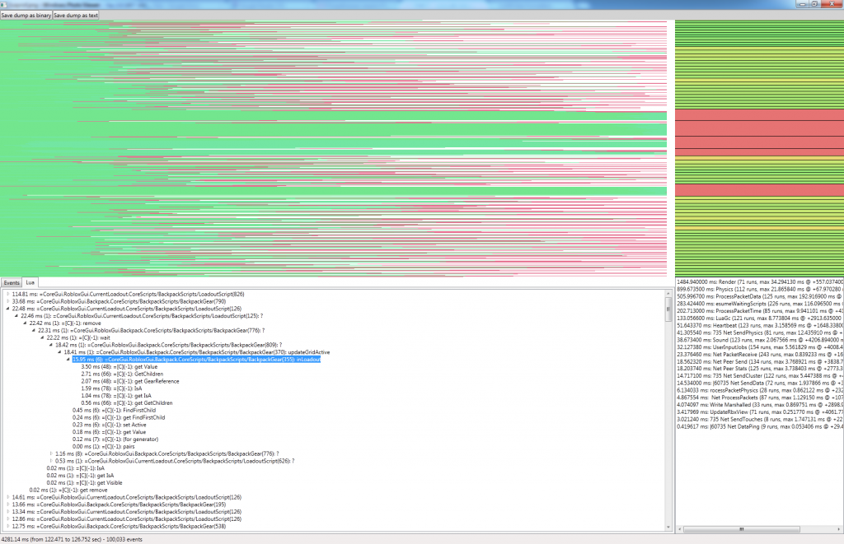Select the Lua tab
The height and width of the screenshot is (544, 844).
tap(30, 282)
